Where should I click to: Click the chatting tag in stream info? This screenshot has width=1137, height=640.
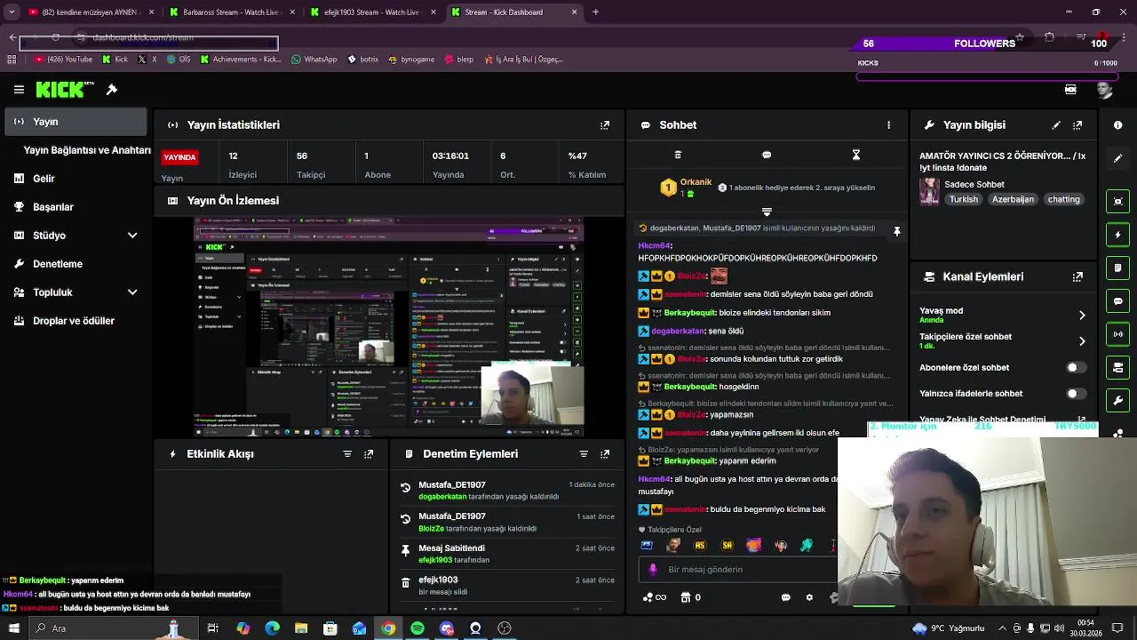coord(1063,200)
